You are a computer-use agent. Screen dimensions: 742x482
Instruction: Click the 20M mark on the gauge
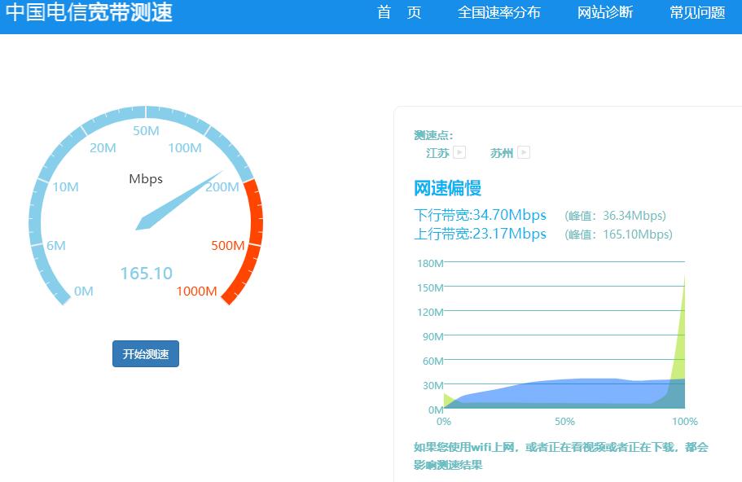pos(103,148)
